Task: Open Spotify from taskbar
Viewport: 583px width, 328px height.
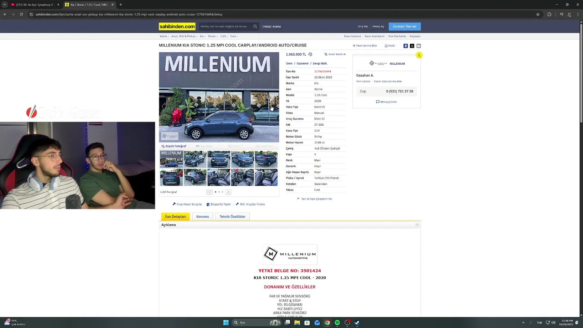Action: pos(337,323)
